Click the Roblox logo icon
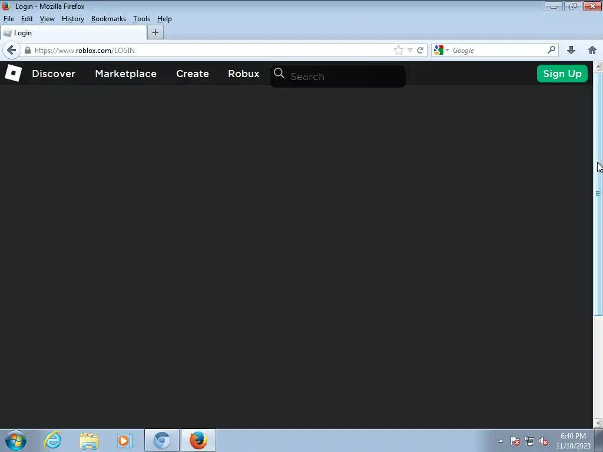 pos(13,74)
